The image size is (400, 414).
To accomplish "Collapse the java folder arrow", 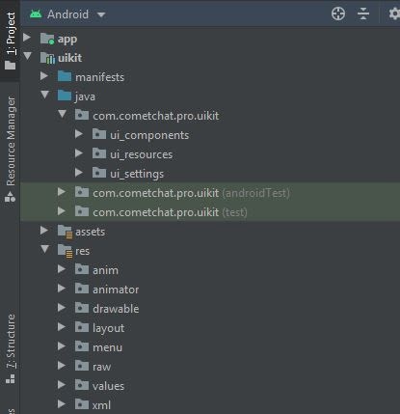I will 45,95.
